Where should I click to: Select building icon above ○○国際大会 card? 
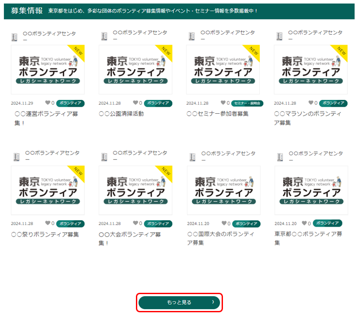(191, 157)
